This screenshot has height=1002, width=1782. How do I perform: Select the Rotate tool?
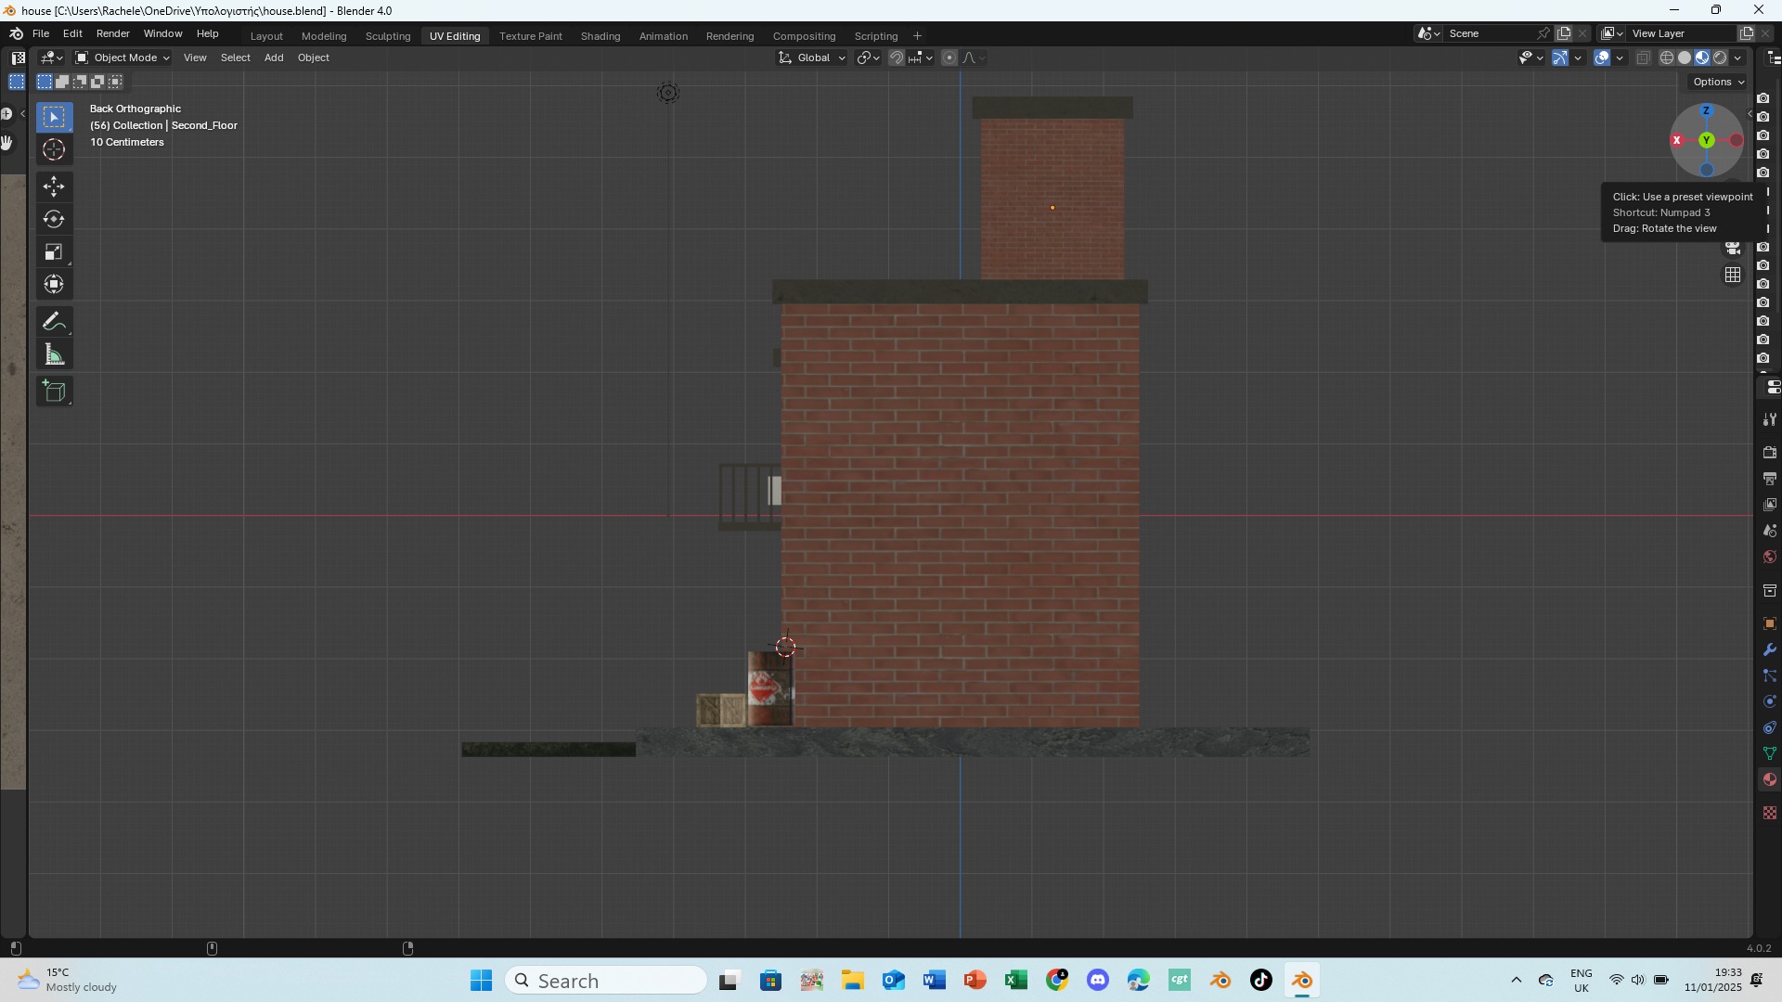54,219
